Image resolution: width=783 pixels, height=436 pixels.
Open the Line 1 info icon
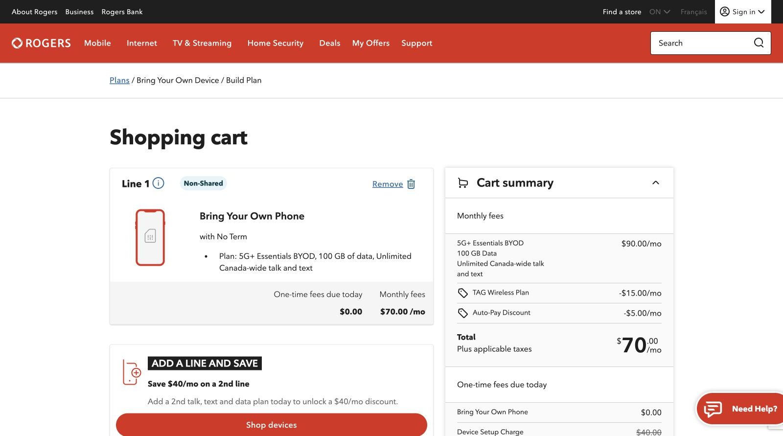point(158,183)
